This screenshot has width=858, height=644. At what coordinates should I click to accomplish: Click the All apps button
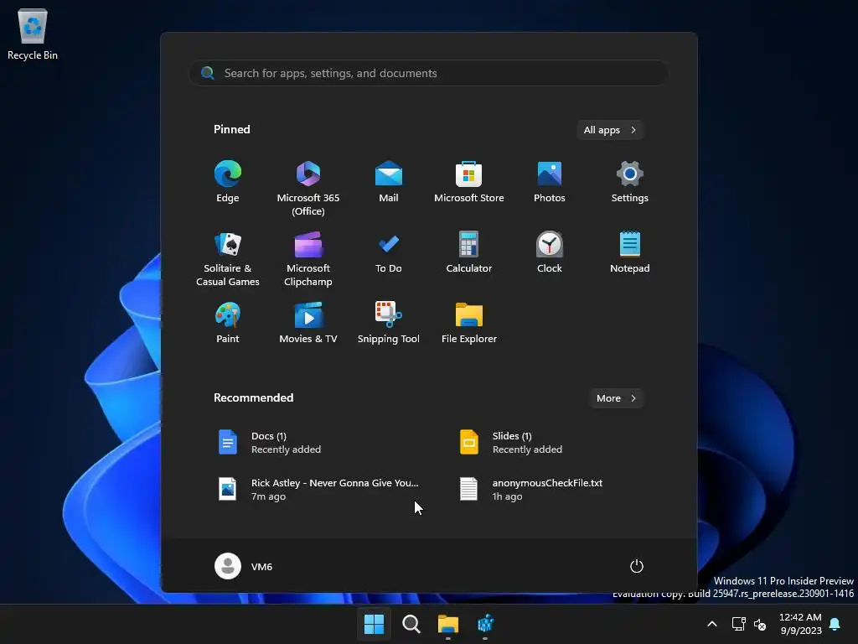pos(610,130)
